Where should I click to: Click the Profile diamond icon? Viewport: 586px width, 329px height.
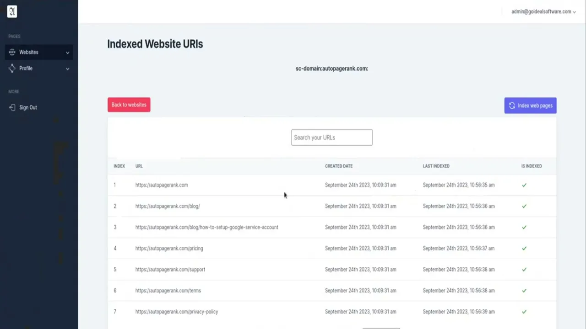(12, 68)
